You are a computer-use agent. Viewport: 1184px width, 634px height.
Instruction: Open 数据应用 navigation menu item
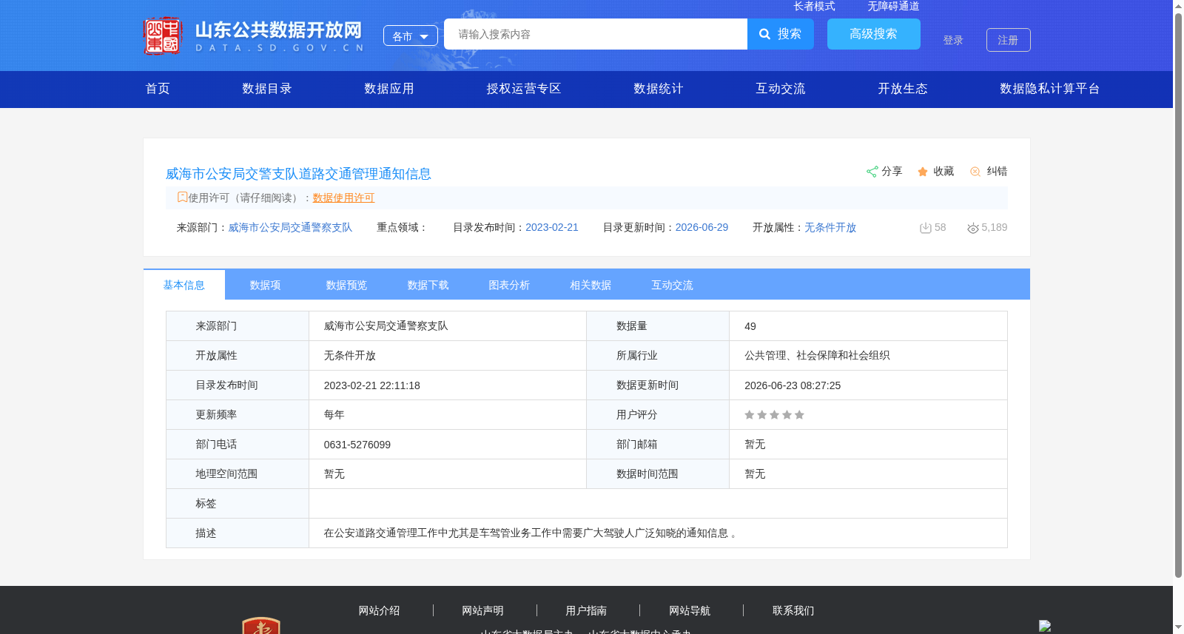(x=389, y=89)
